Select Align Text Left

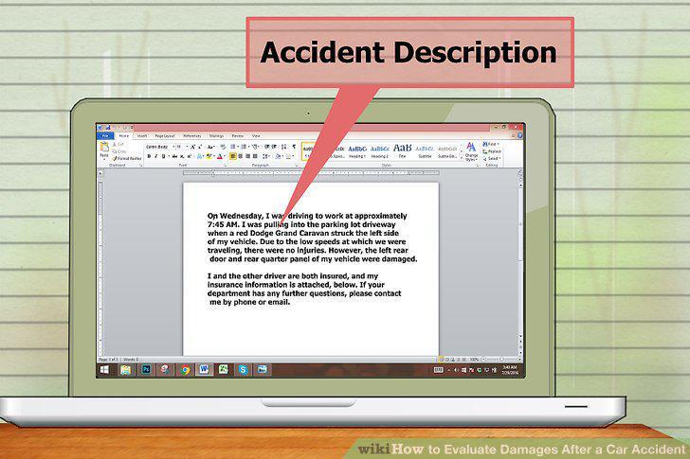click(233, 156)
